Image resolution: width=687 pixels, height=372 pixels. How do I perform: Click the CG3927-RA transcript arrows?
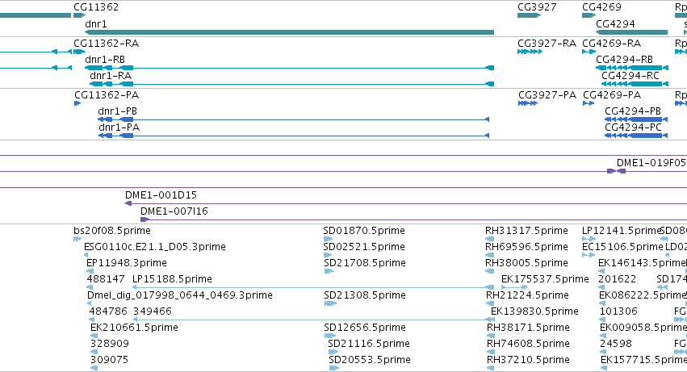pyautogui.click(x=530, y=52)
